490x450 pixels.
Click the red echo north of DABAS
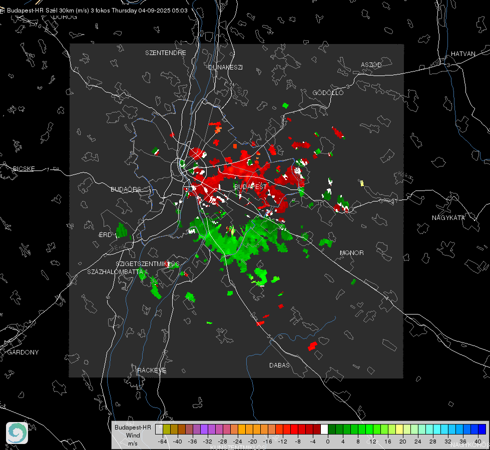coord(312,346)
